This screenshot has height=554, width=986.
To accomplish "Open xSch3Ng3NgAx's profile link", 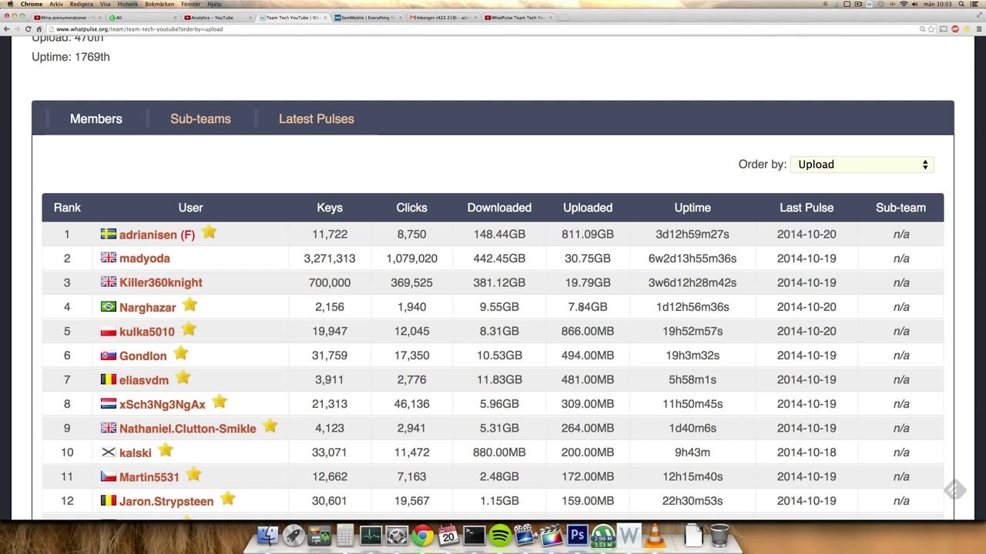I will click(163, 404).
